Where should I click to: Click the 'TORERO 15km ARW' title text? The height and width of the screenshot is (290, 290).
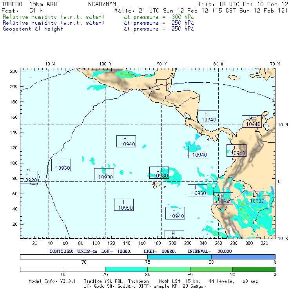coord(29,4)
